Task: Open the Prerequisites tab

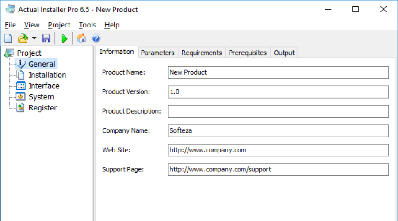Action: 248,53
